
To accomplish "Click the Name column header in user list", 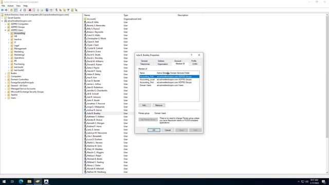I will [x=103, y=15].
